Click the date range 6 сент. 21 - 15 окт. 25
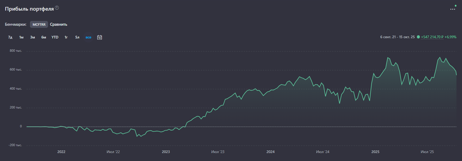The image size is (462, 161). click(x=397, y=37)
